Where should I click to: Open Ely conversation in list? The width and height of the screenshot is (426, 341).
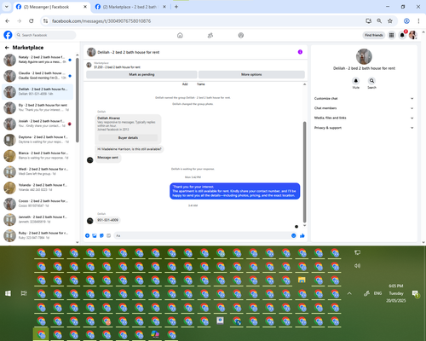(37, 107)
